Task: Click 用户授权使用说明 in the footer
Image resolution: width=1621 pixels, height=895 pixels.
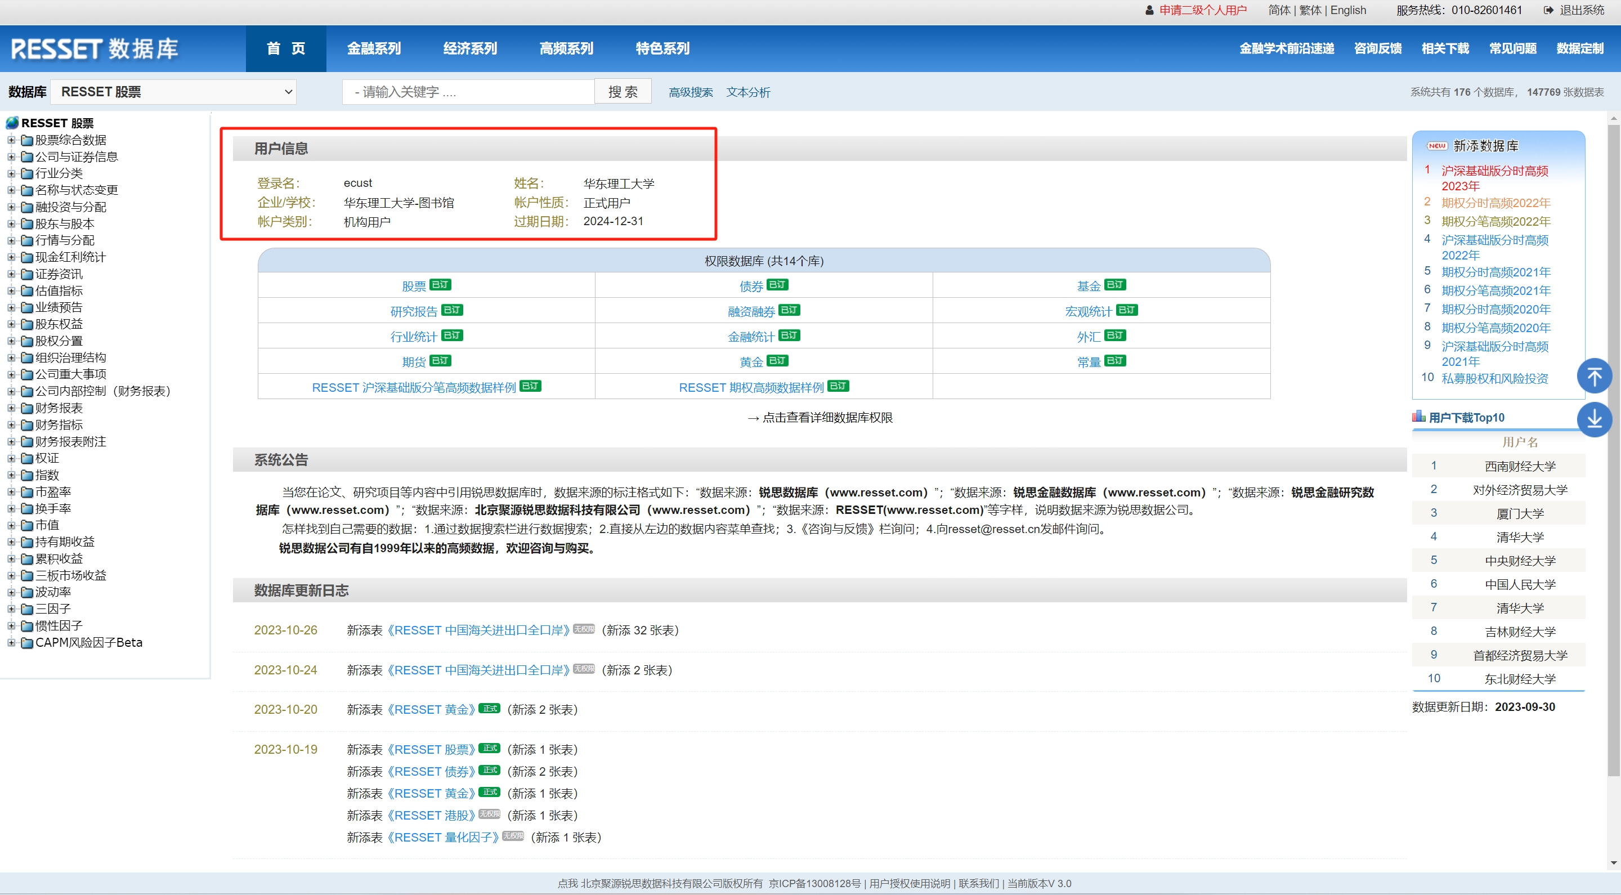Action: 910,883
